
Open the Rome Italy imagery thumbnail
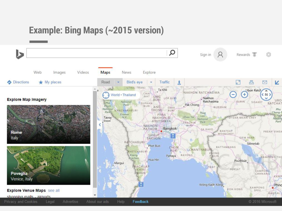pos(48,124)
